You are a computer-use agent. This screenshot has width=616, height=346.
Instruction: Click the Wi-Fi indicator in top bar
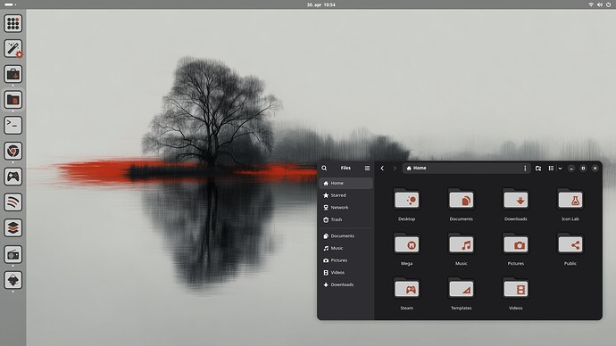(591, 4)
